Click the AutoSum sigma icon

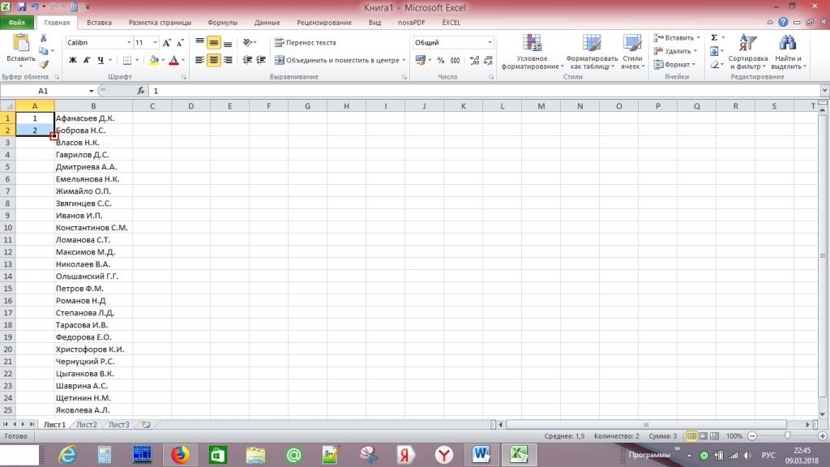[x=714, y=37]
